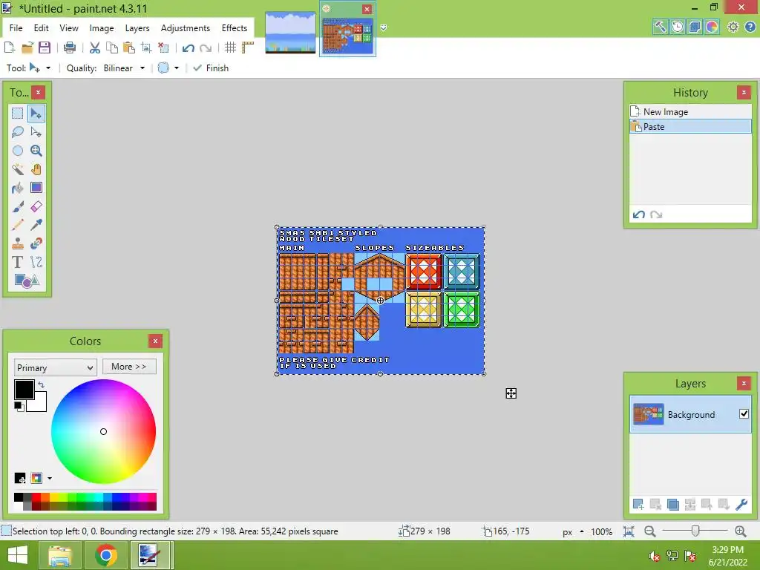760x570 pixels.
Task: Open Settings gear icon
Action: (x=733, y=27)
